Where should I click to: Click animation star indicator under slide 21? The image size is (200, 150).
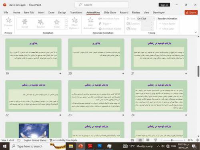[x=186, y=73]
